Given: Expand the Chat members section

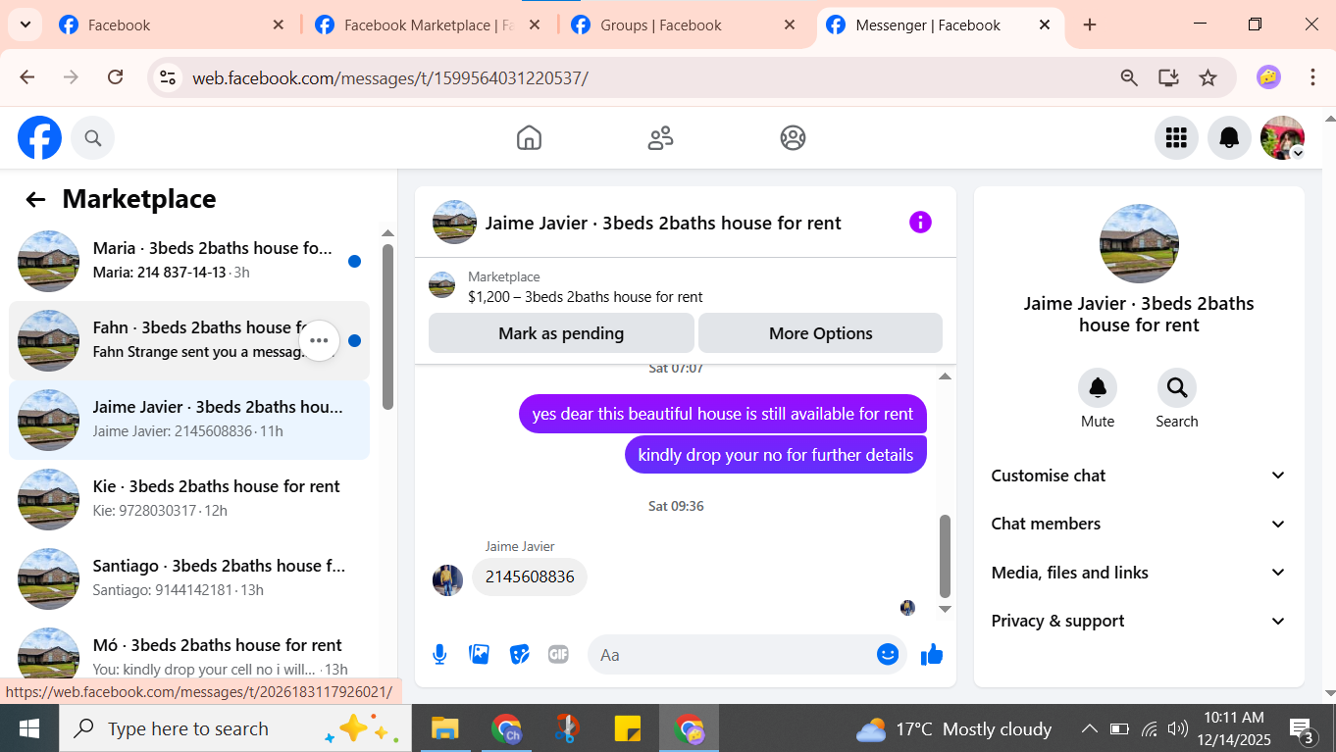Looking at the screenshot, I should [1139, 524].
